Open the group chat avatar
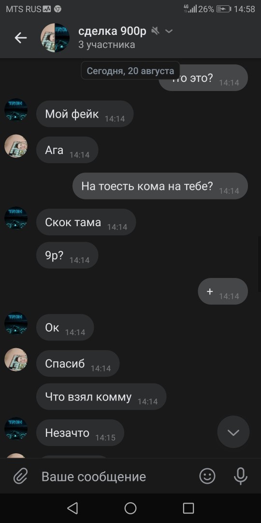 tap(55, 38)
